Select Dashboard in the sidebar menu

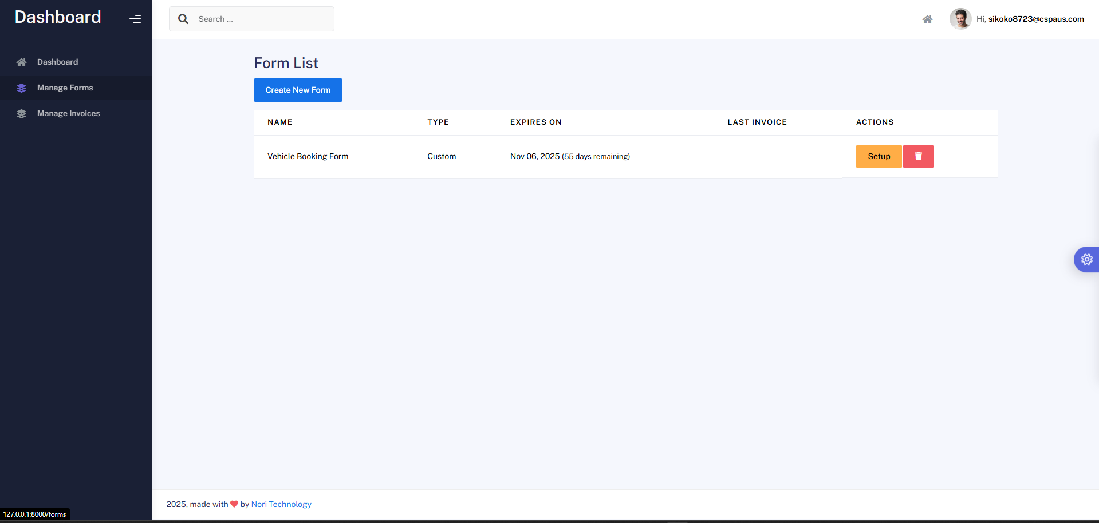(57, 62)
